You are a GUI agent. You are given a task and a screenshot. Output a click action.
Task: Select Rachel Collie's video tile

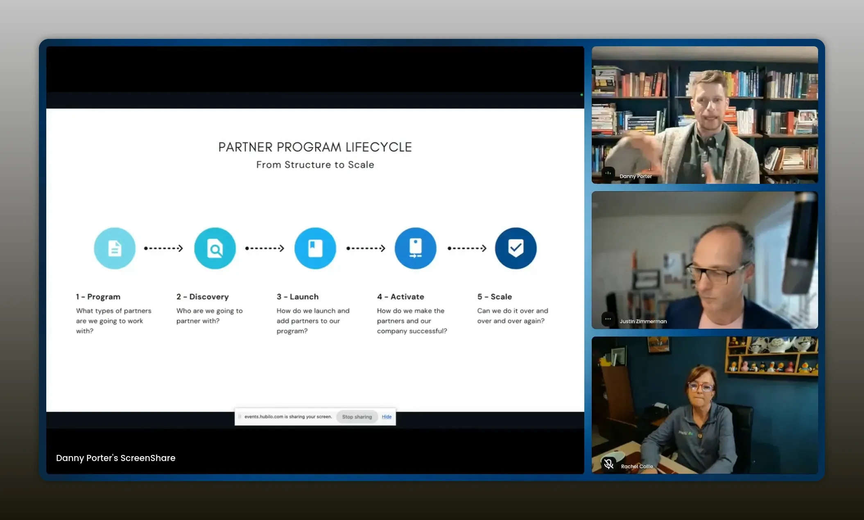tap(704, 405)
